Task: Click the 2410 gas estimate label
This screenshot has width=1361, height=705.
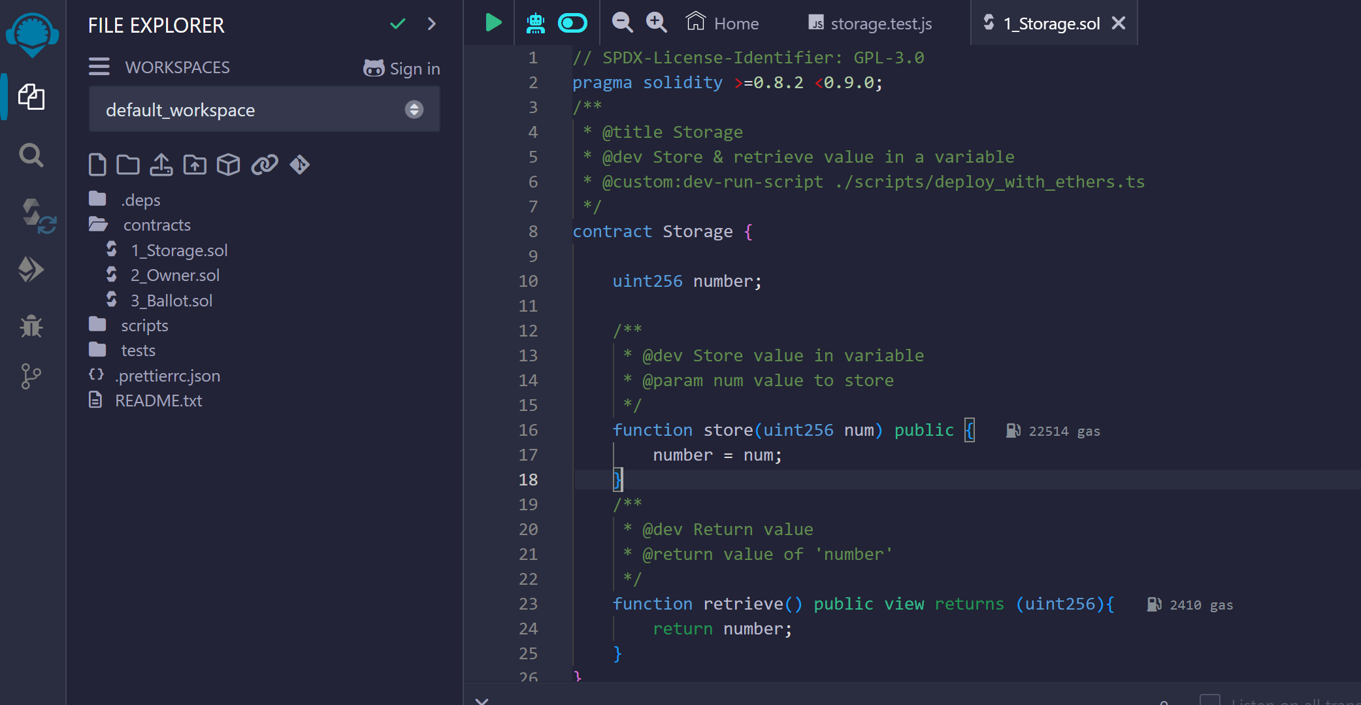Action: [1202, 605]
